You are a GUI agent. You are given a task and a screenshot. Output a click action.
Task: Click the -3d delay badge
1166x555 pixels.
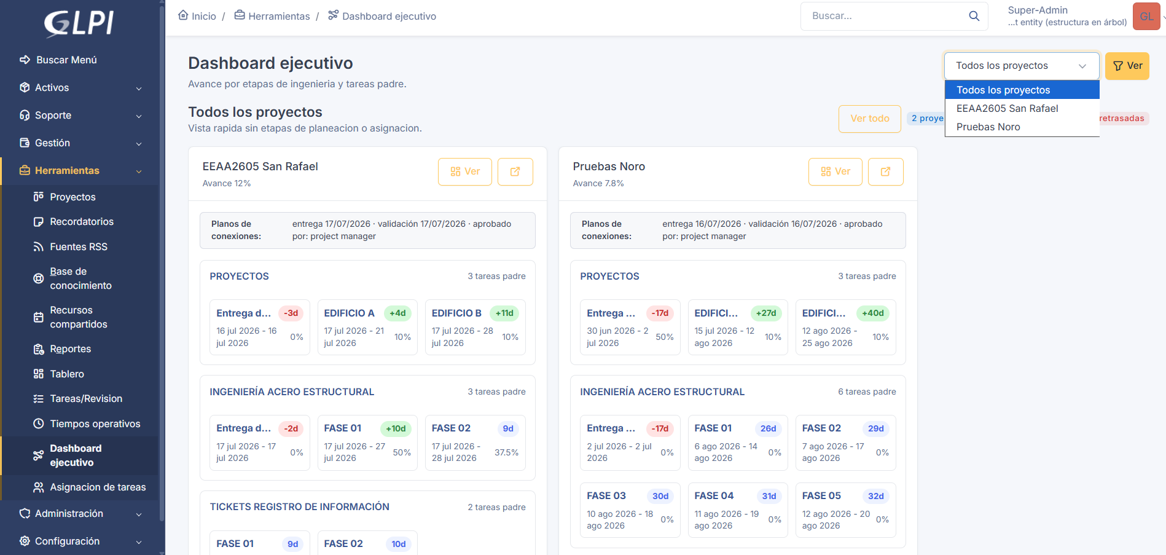coord(291,313)
